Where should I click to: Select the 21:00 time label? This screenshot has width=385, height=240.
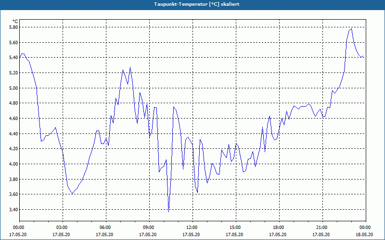click(321, 228)
